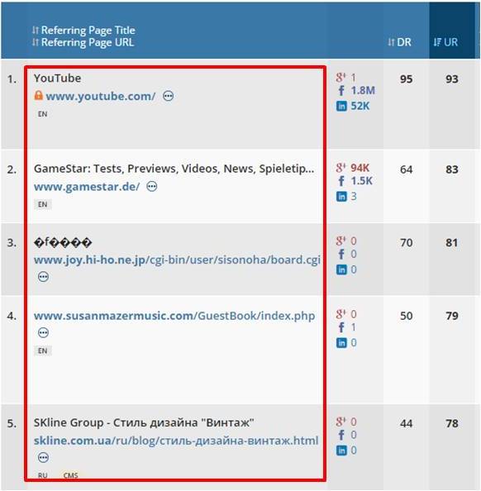
Task: Click the Google+ icon in YouTube row
Action: [341, 77]
